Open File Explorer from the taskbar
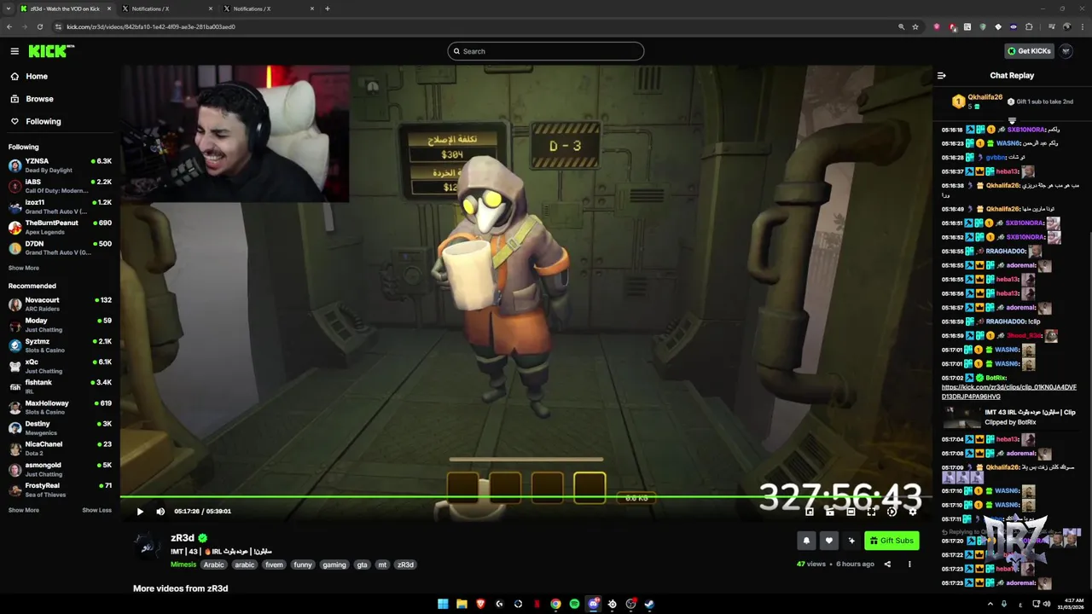The width and height of the screenshot is (1092, 614). (462, 604)
